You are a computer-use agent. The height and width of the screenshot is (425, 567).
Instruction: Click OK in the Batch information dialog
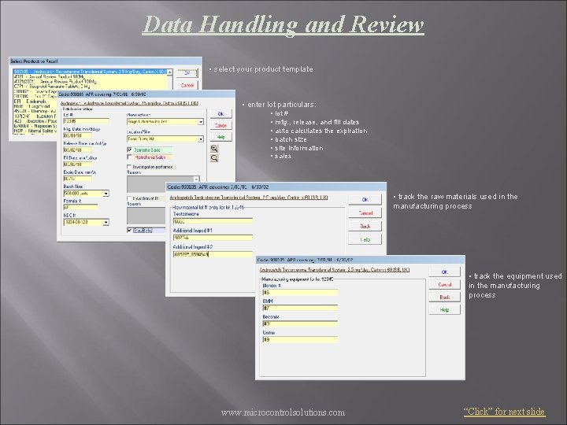tap(221, 114)
